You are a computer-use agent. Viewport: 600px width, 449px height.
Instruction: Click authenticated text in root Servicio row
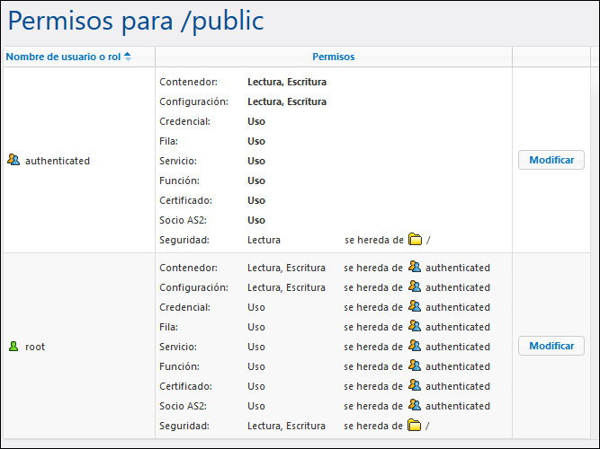click(x=458, y=347)
